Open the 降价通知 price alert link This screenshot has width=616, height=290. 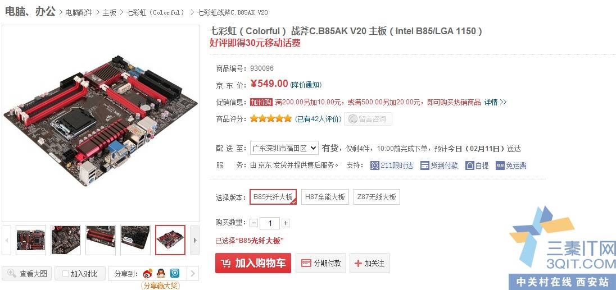[x=306, y=85]
